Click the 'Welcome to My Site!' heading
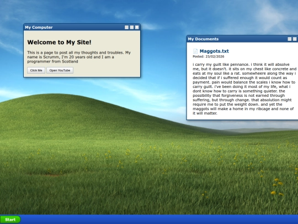Screen dimensions: 298x224 tap(59, 42)
